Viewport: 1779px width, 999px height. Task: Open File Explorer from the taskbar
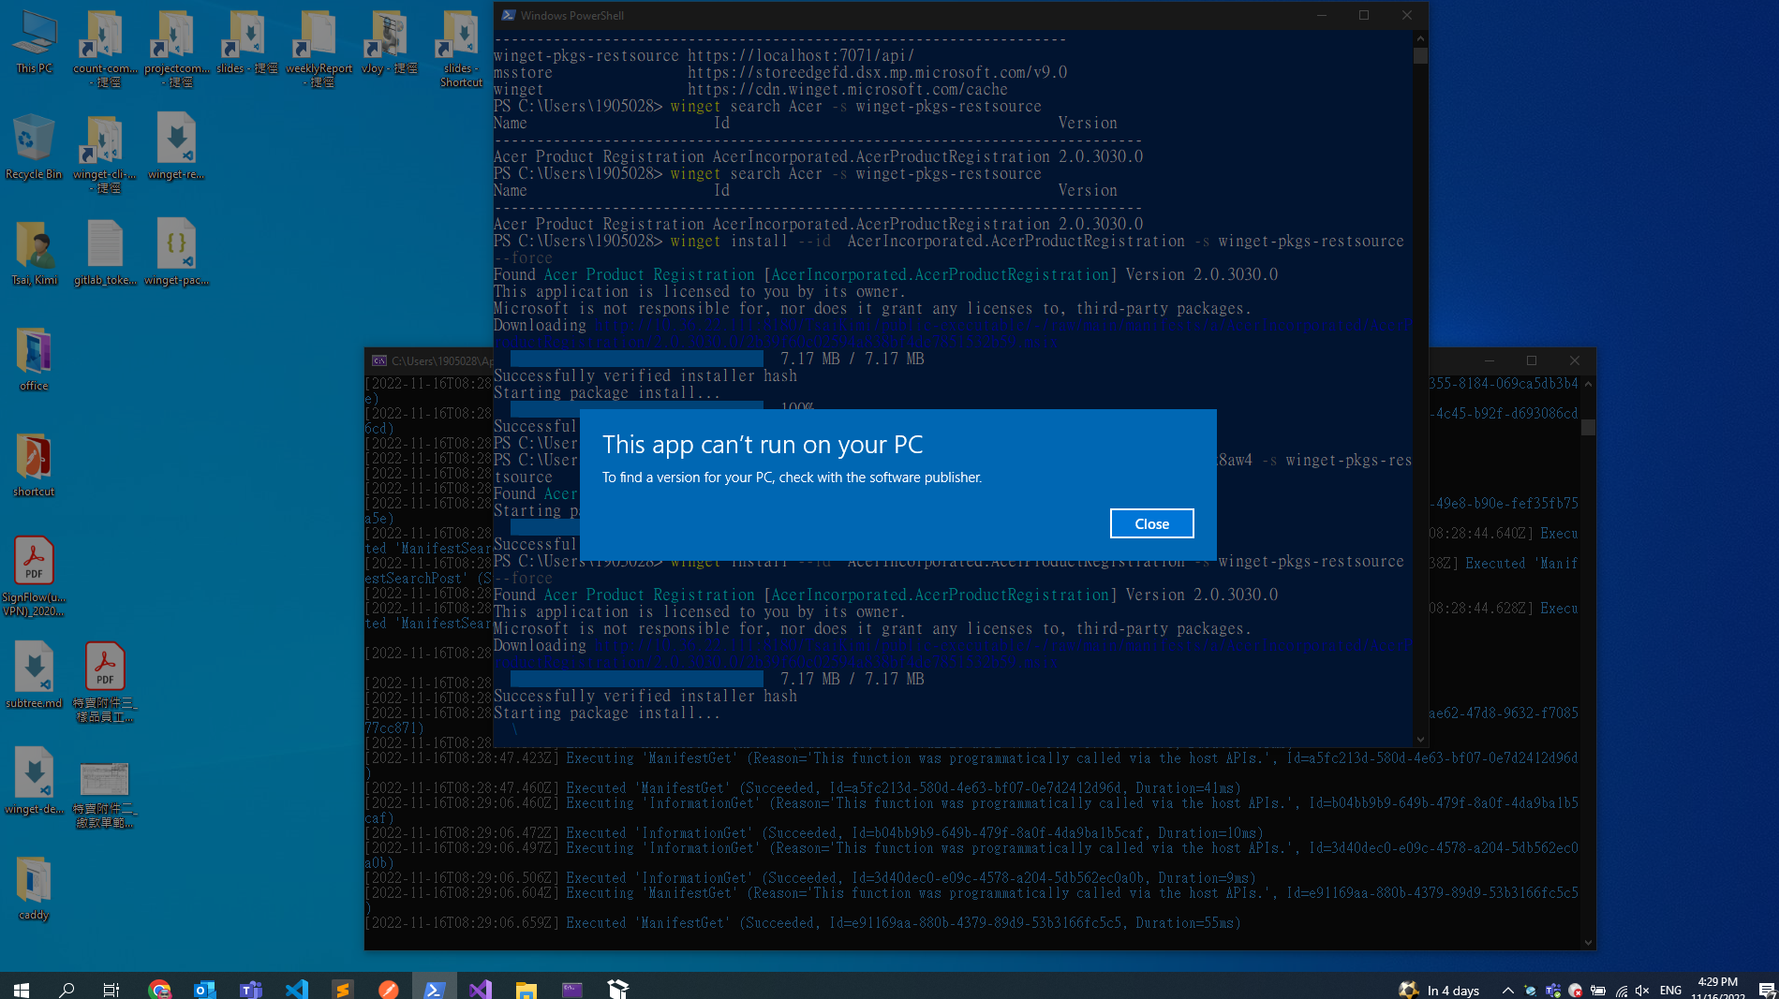(x=526, y=989)
